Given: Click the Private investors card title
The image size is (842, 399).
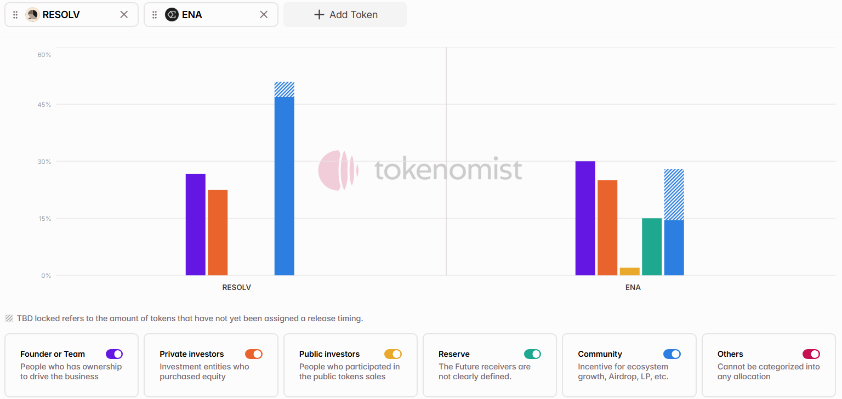Looking at the screenshot, I should coord(192,354).
